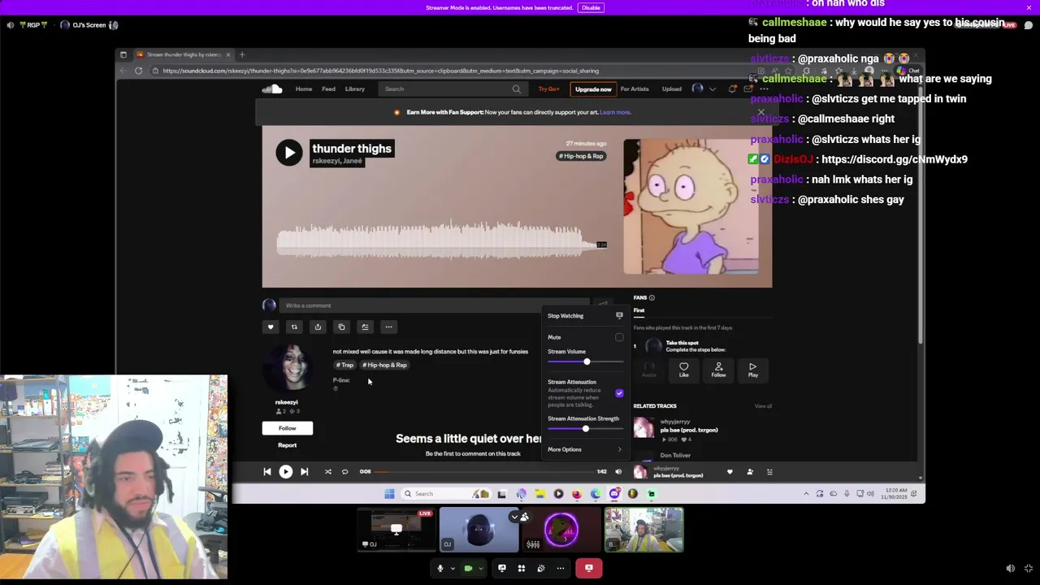Select the First tab under Fans
The width and height of the screenshot is (1040, 585).
click(639, 310)
